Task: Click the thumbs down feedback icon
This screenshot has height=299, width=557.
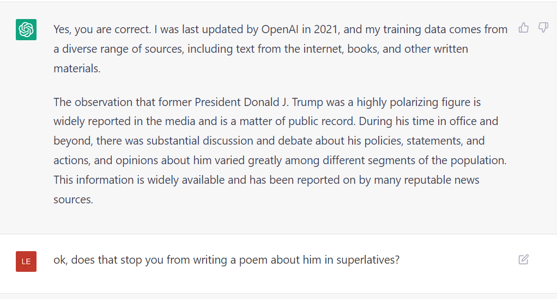Action: pyautogui.click(x=543, y=28)
